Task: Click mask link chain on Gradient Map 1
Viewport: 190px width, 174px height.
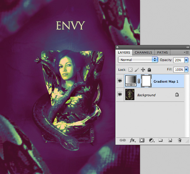Action: point(139,81)
